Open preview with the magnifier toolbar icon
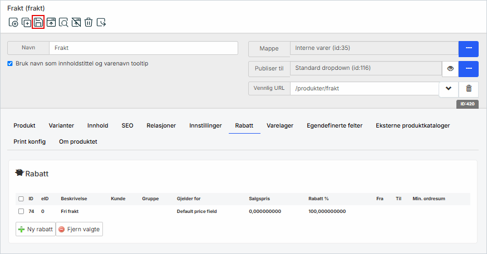The width and height of the screenshot is (487, 254). tap(63, 23)
